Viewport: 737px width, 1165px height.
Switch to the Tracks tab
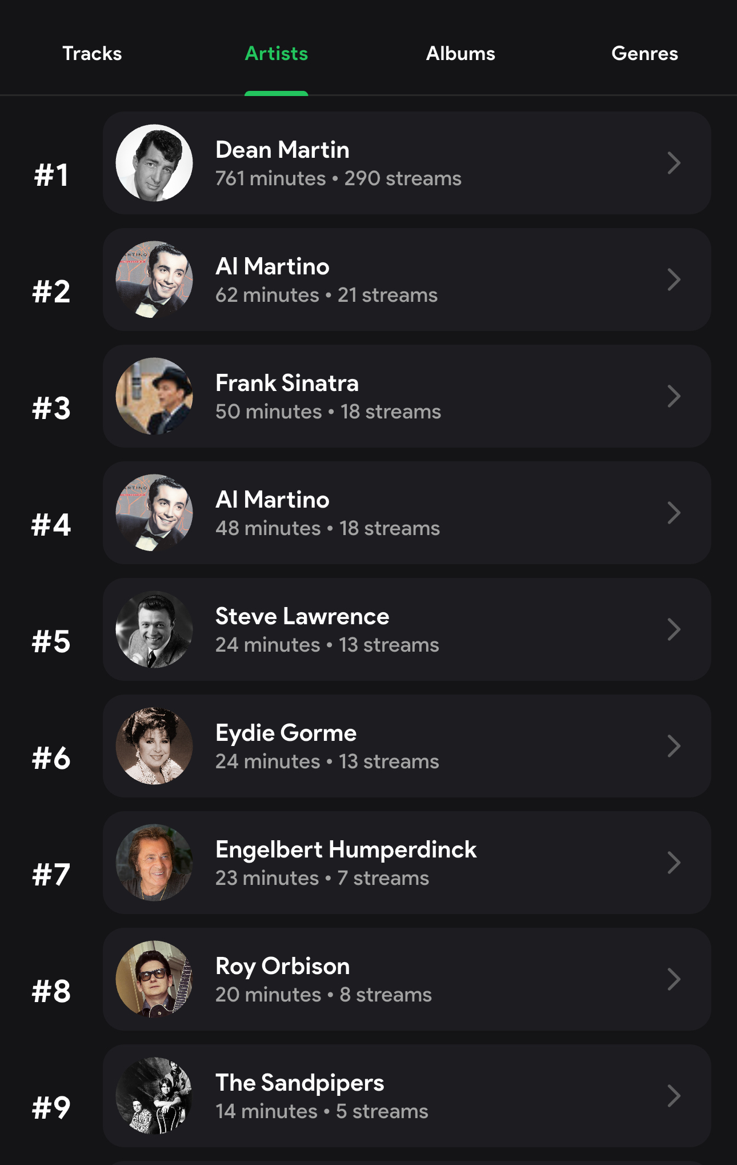coord(92,54)
